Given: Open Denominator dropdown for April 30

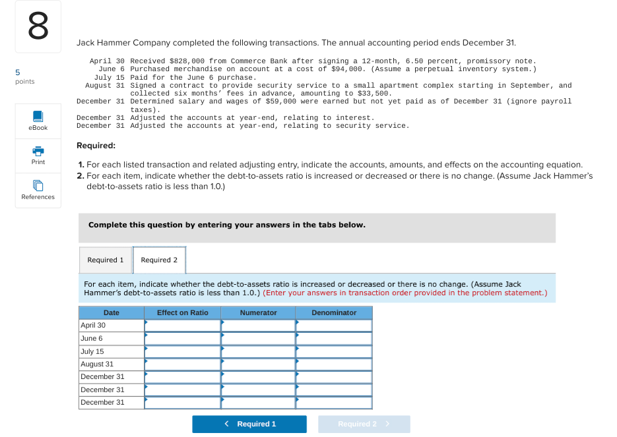Looking at the screenshot, I should (x=334, y=326).
